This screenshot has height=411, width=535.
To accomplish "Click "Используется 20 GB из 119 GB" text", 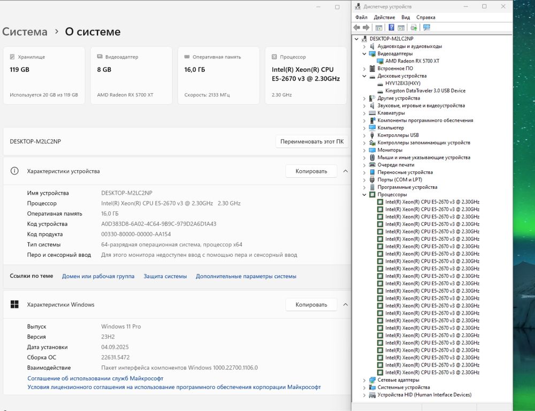I will coord(44,95).
